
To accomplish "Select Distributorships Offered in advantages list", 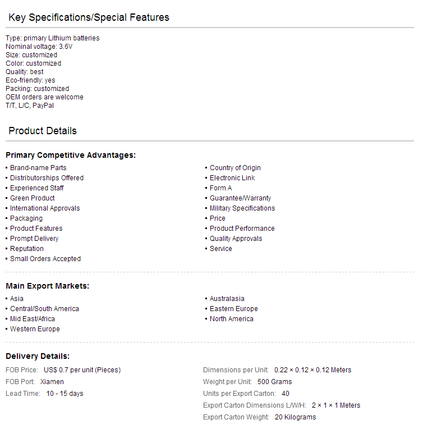I will 47,178.
